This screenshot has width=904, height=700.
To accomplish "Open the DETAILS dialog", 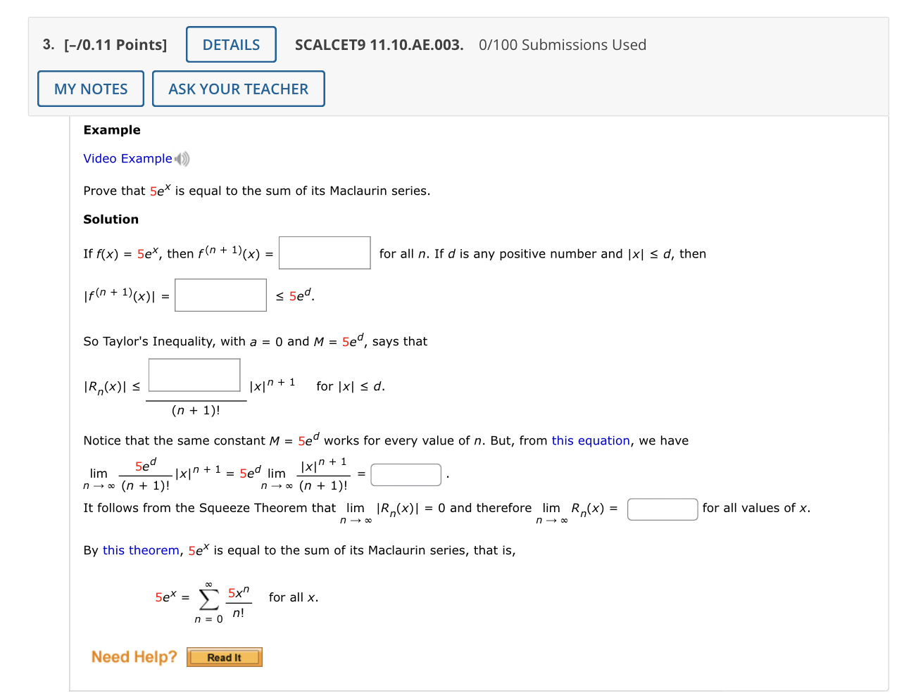I will (x=231, y=44).
